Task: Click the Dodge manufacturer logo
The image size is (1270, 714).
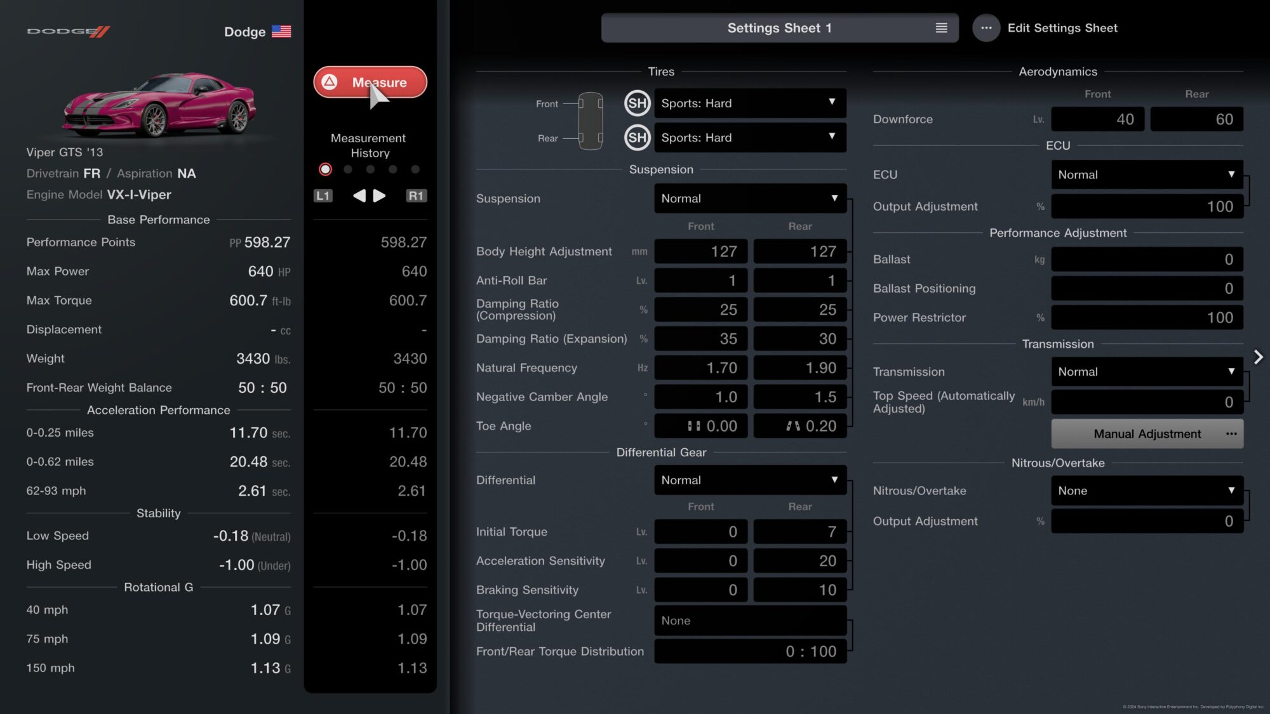Action: (69, 31)
